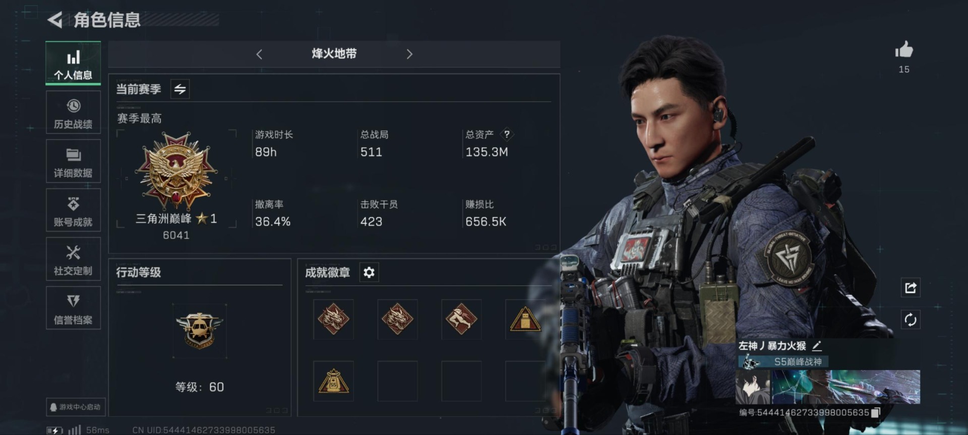The image size is (968, 435).
Task: Open the helicopter 行动等级 badge
Action: [x=200, y=331]
